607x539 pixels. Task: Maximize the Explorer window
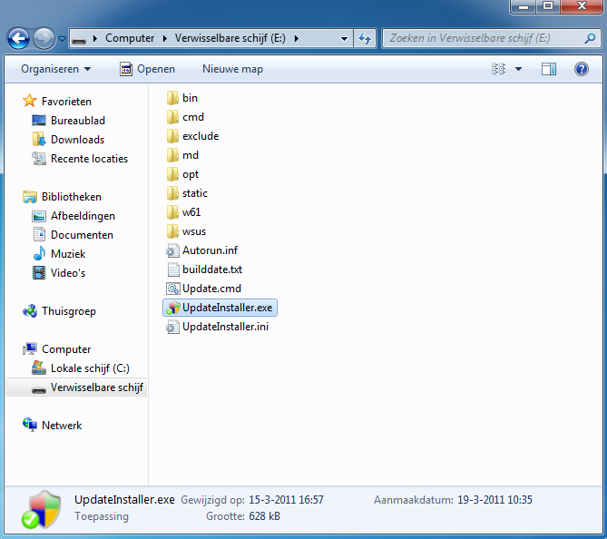tap(548, 6)
